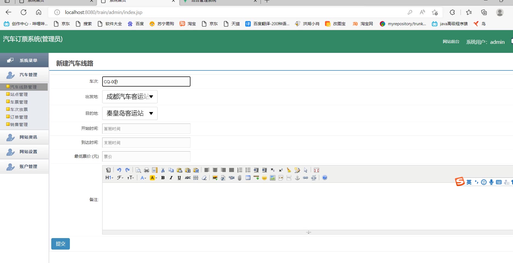Insert a hyperlink with the link icon
The image size is (513, 263).
(x=306, y=178)
